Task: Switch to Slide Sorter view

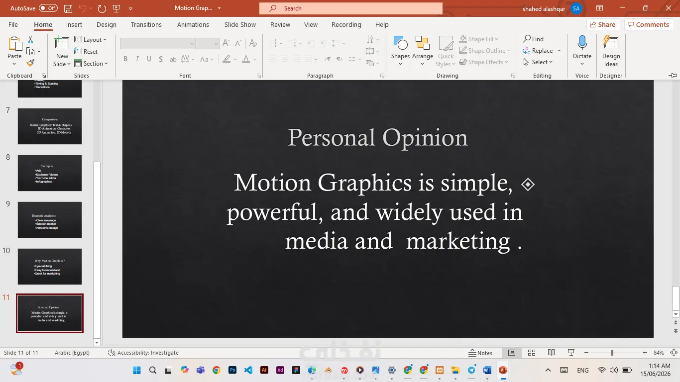Action: pyautogui.click(x=532, y=353)
